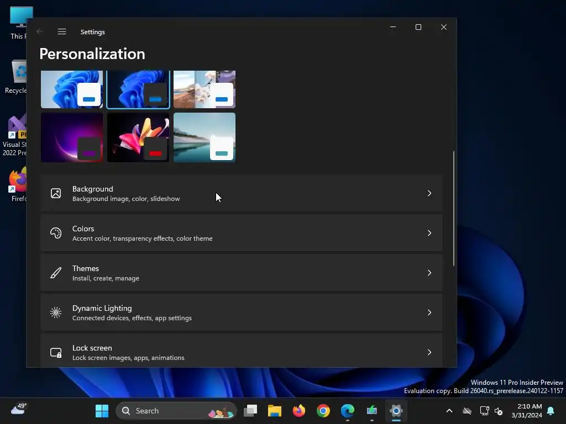Launch Google Chrome from the taskbar

pyautogui.click(x=323, y=411)
